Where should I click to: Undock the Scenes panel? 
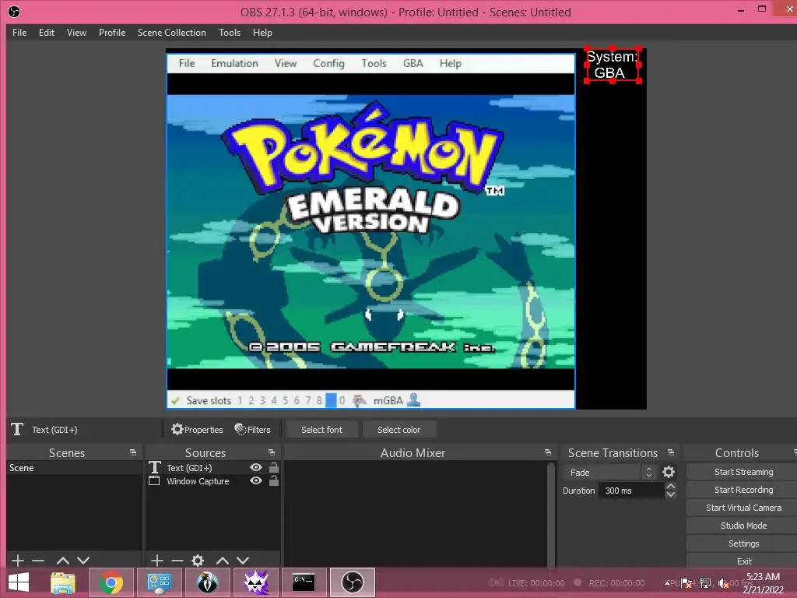(133, 452)
